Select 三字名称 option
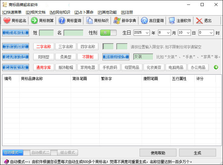This screenshot has height=165, width=223. click(66, 47)
